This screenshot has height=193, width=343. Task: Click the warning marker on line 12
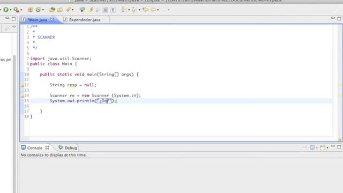tap(23, 85)
